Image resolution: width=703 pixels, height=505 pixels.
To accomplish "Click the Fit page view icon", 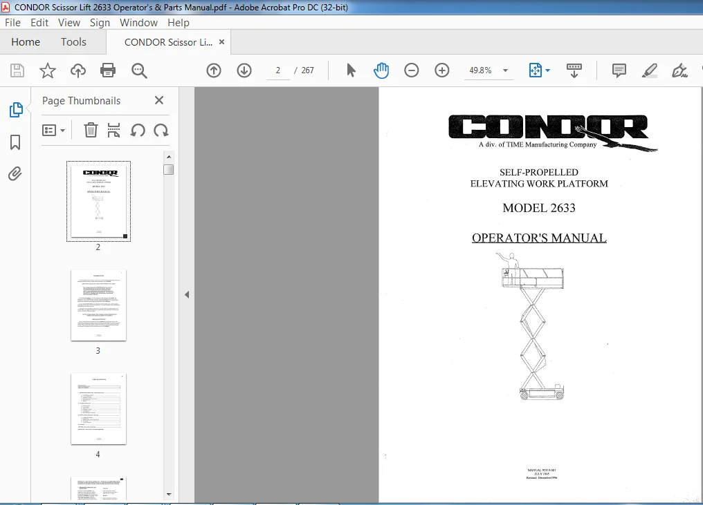I will (536, 70).
